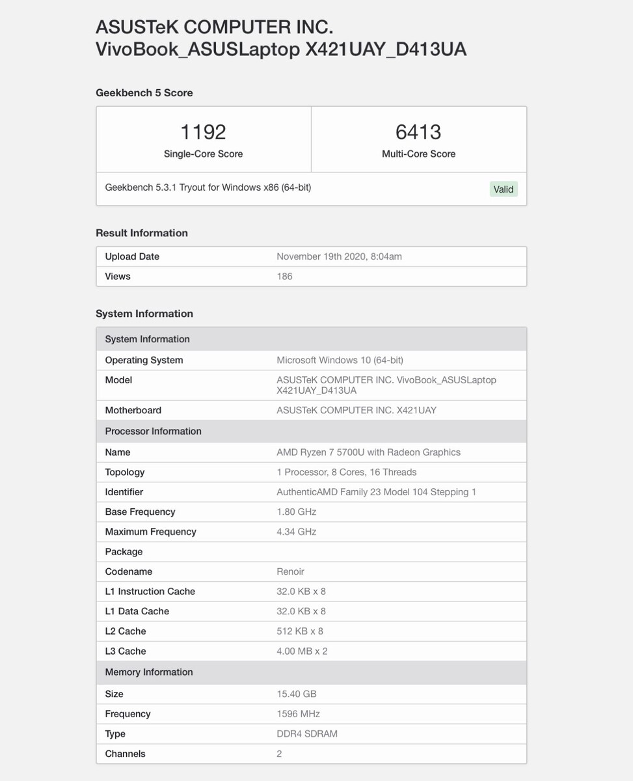Click the green Valid badge
Image resolution: width=633 pixels, height=781 pixels.
pyautogui.click(x=504, y=189)
